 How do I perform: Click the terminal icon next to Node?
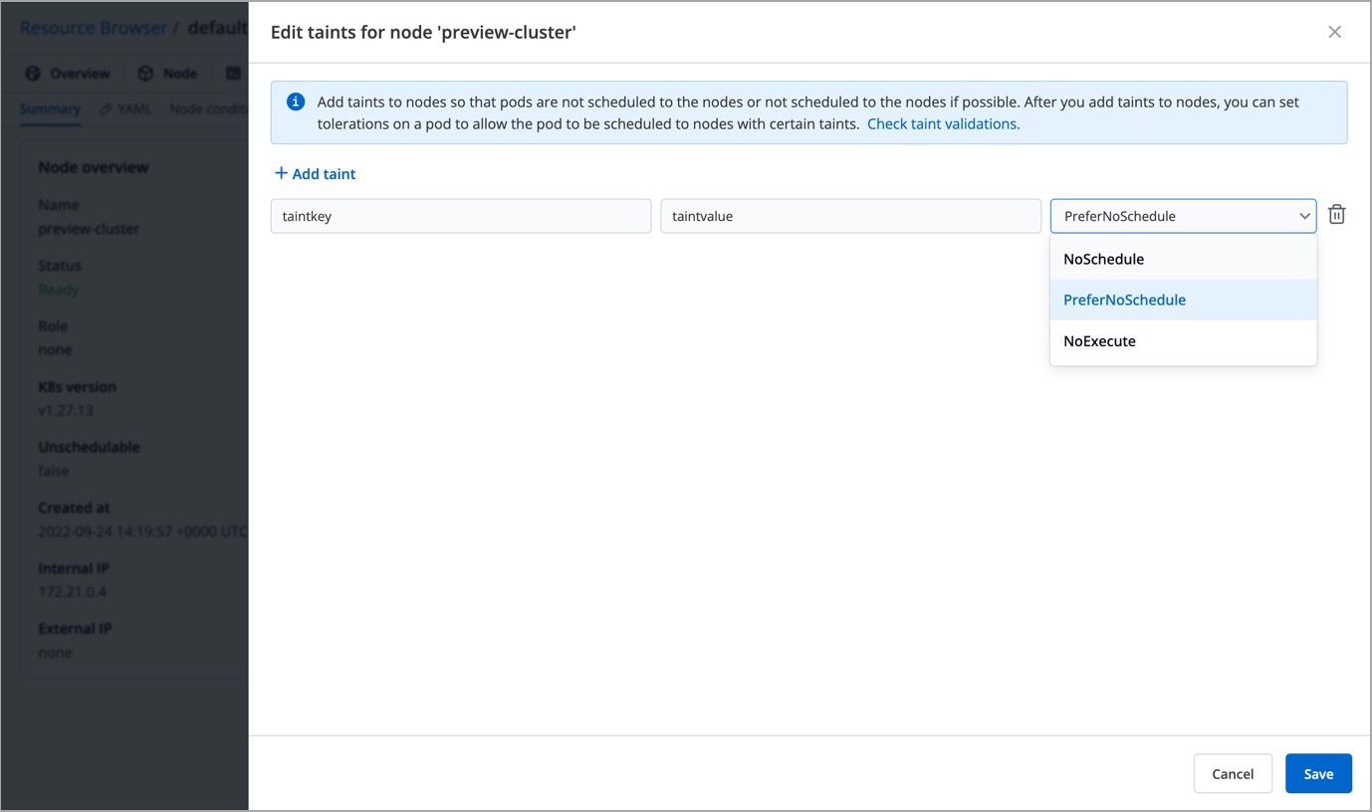(x=233, y=74)
